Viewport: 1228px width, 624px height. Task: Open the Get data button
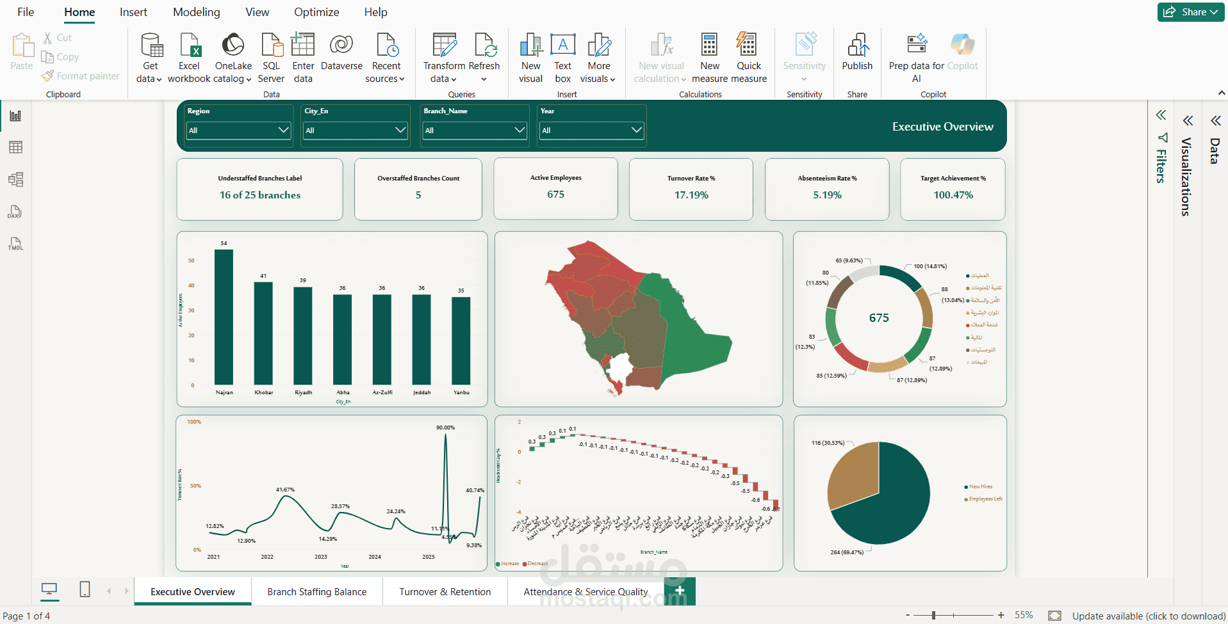[x=150, y=58]
